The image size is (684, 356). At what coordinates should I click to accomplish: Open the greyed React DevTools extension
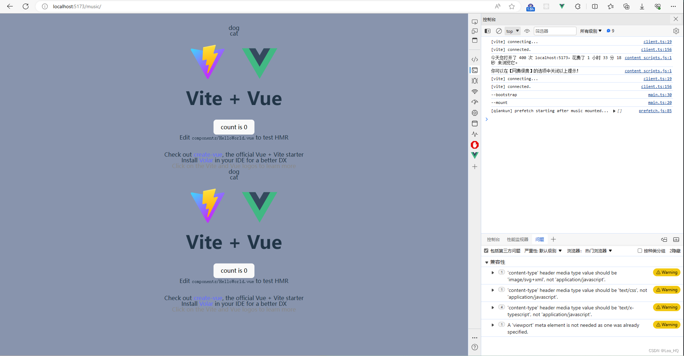546,6
